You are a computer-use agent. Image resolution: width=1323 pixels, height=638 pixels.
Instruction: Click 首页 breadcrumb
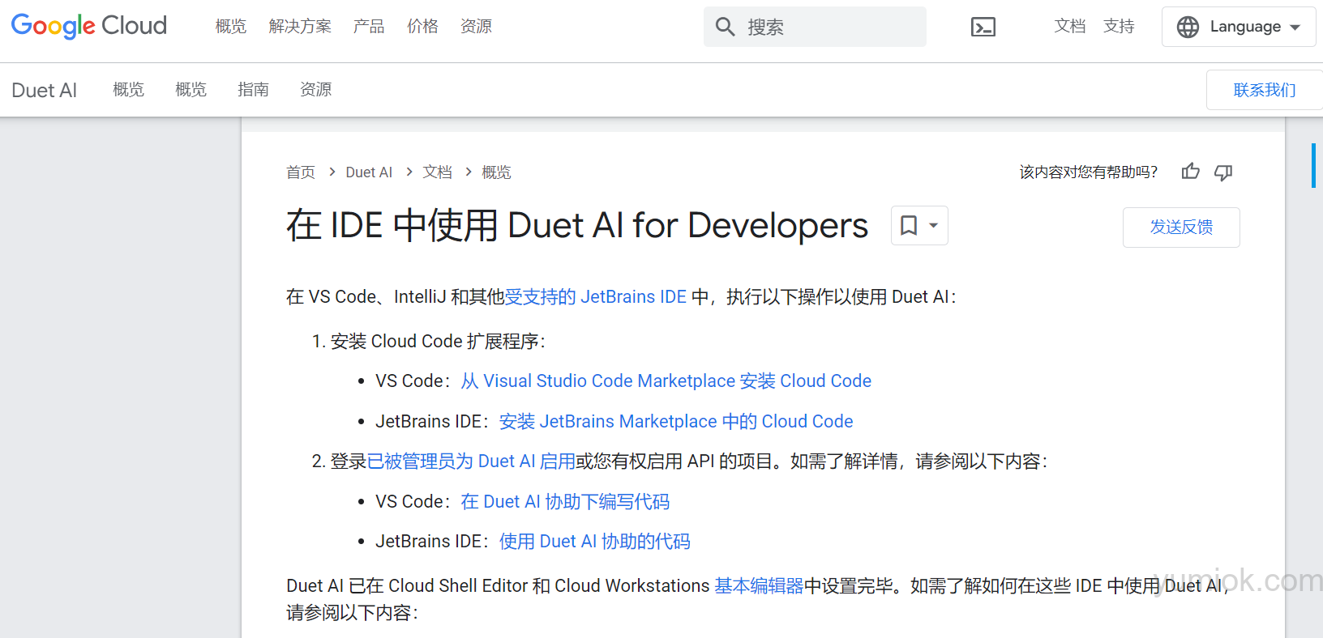click(x=301, y=172)
